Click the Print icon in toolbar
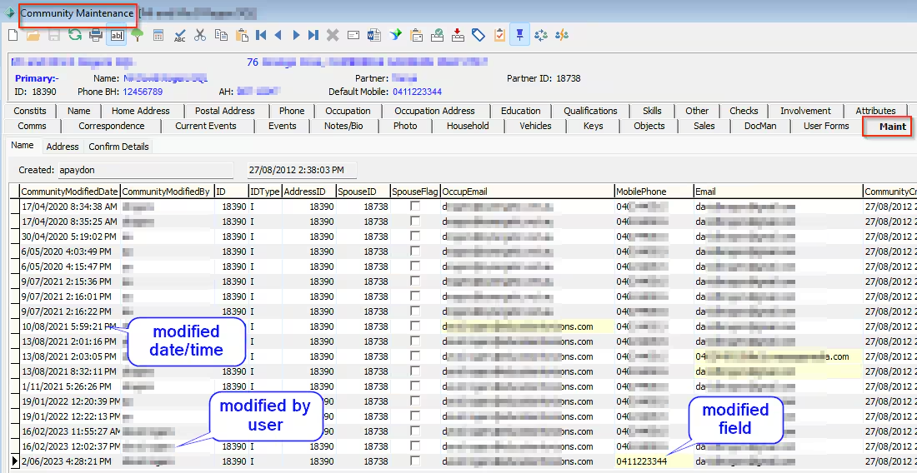The height and width of the screenshot is (473, 917). (x=96, y=35)
